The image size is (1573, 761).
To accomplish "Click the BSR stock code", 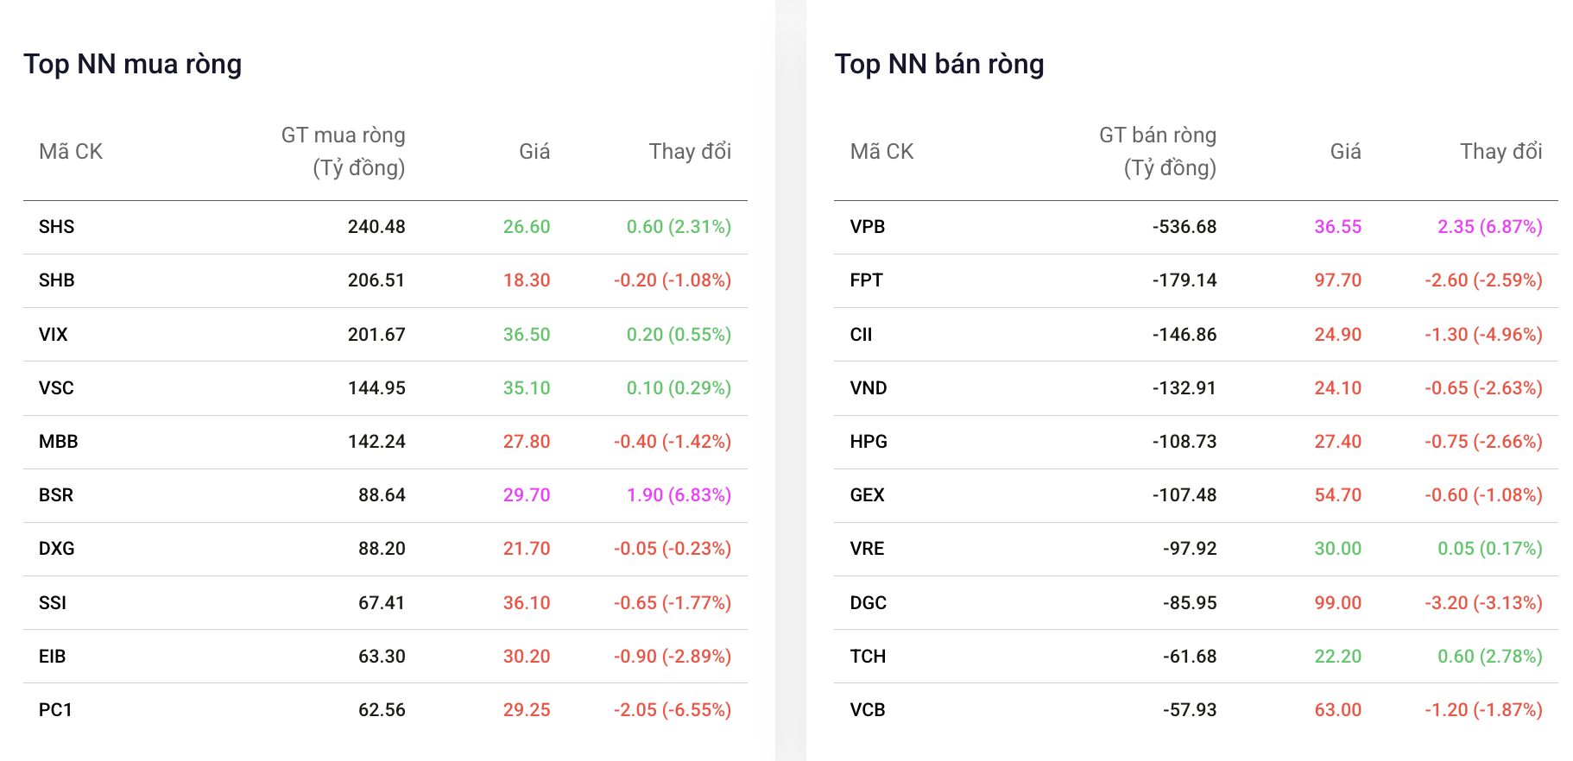I will [56, 495].
